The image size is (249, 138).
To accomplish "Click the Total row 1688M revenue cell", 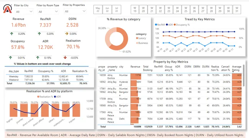I will tap(137, 127).
